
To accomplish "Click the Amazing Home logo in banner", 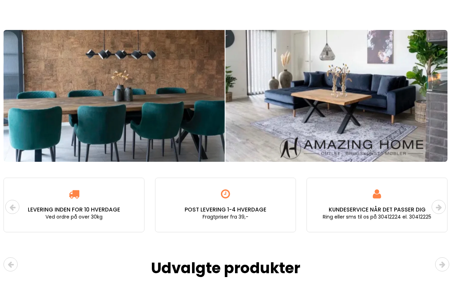I will [352, 148].
